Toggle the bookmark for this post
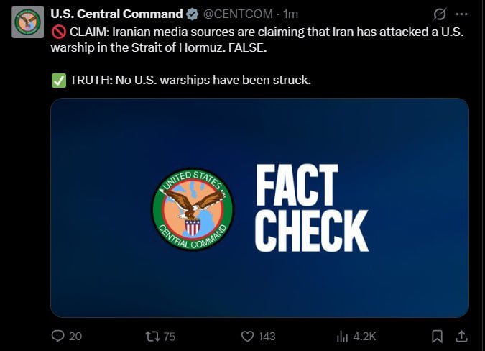This screenshot has height=351, width=485. (437, 336)
